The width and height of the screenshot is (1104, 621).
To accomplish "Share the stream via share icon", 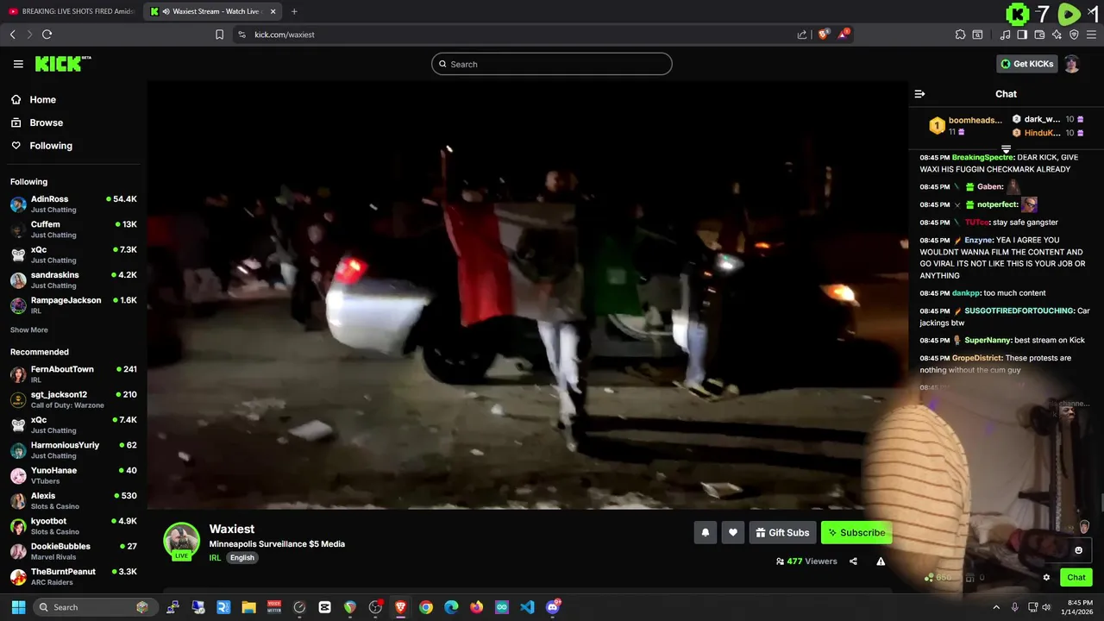I will click(853, 561).
